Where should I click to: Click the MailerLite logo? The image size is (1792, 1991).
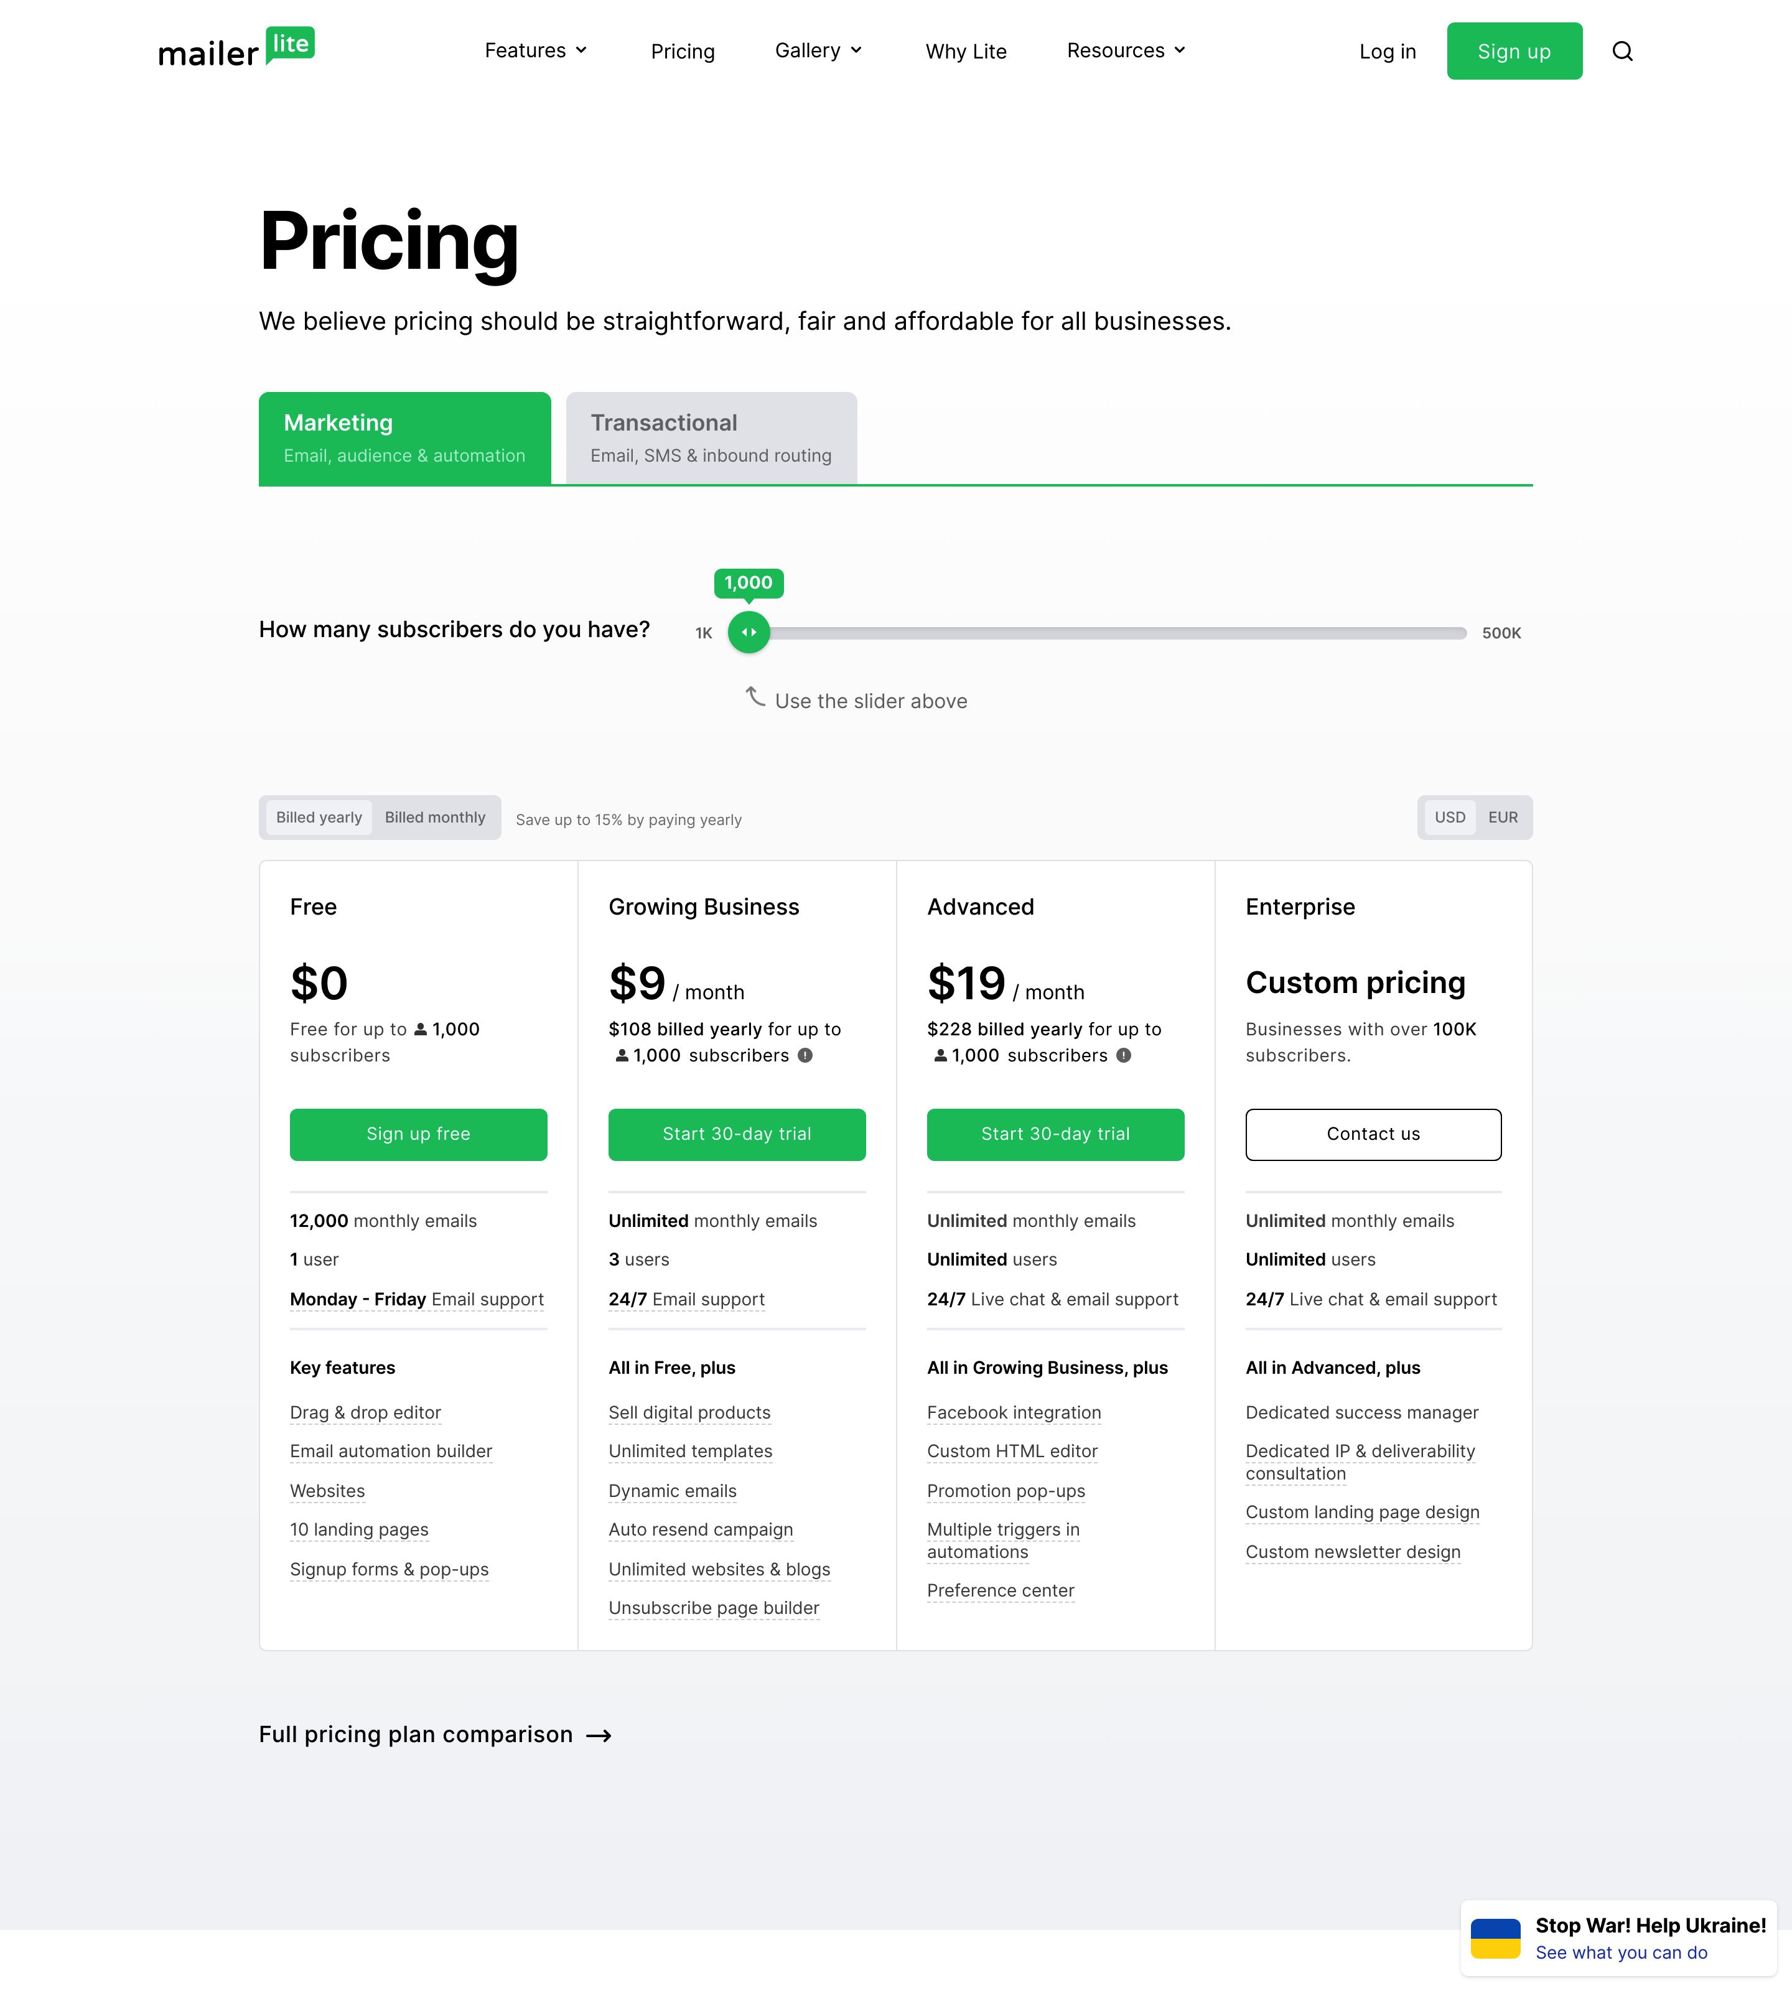click(x=236, y=49)
